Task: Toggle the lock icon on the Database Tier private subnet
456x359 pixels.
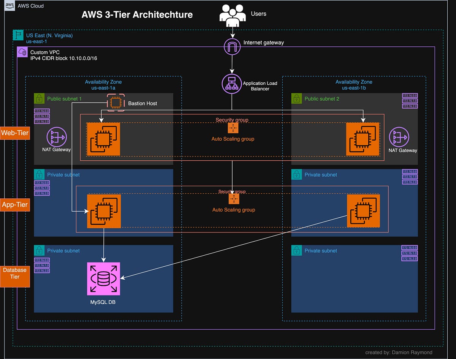Action: [x=39, y=250]
